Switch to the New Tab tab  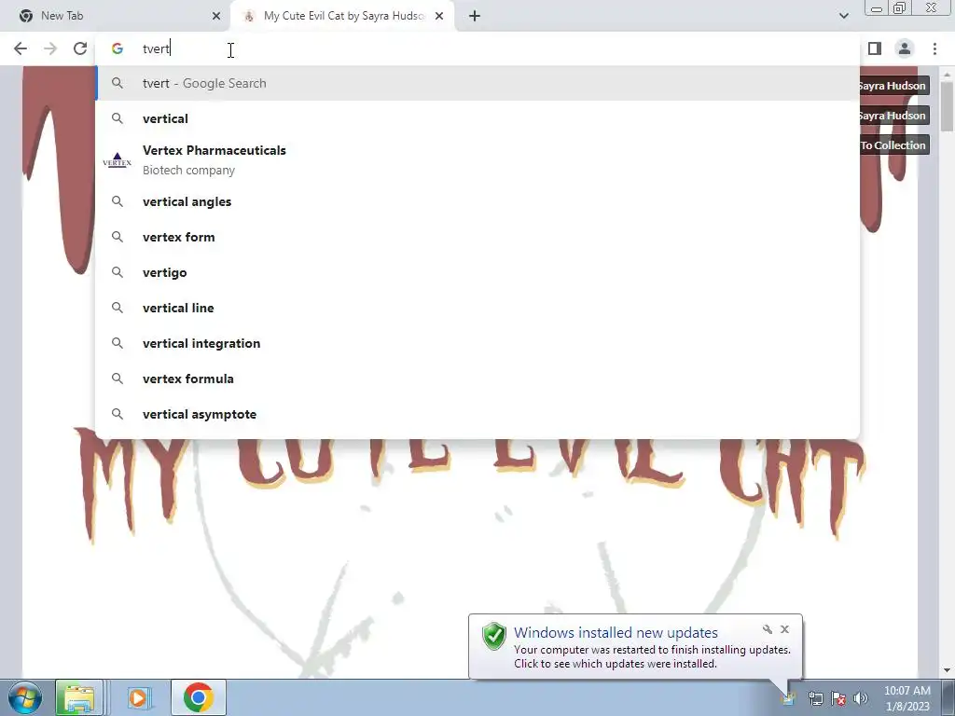click(116, 16)
